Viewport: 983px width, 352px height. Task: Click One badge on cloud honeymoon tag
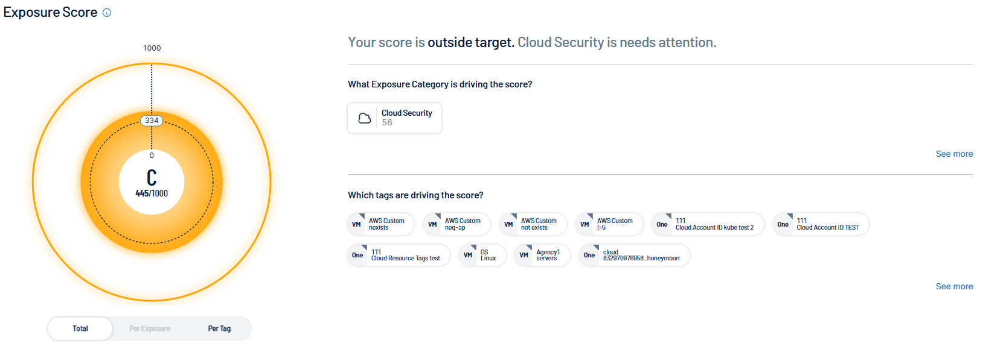589,255
